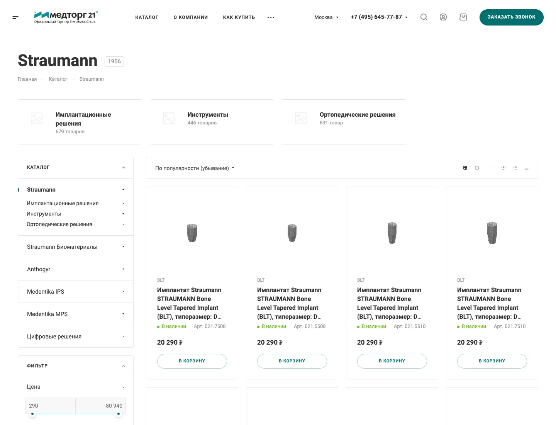556x425 pixels.
Task: Open the КАТАЛОГ top menu item
Action: click(147, 17)
